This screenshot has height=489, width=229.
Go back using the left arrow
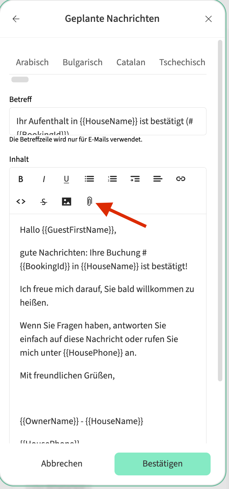[x=16, y=19]
